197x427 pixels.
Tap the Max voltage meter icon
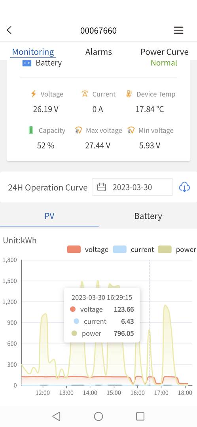pyautogui.click(x=78, y=130)
